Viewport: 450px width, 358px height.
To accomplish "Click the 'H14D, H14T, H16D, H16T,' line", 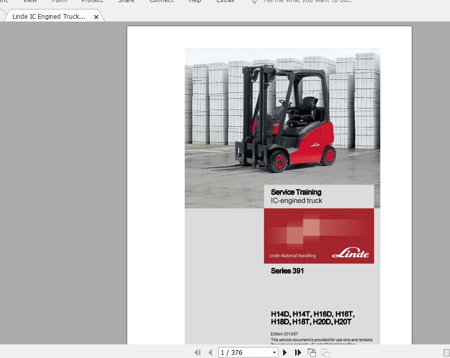I will (313, 314).
